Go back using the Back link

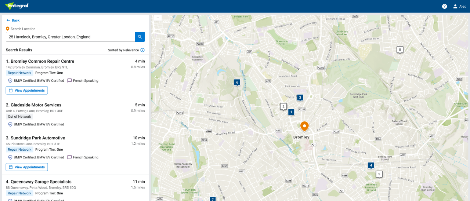[13, 20]
